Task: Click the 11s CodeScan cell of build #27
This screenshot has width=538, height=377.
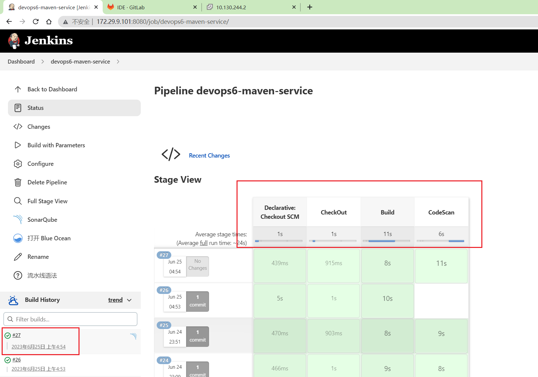Action: [441, 266]
